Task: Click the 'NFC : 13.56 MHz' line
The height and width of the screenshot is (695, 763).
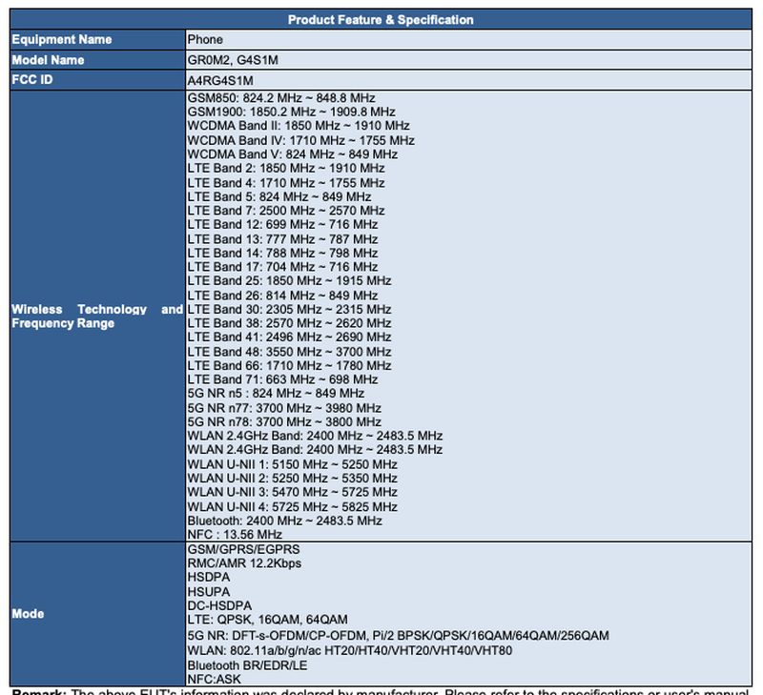Action: pos(235,535)
